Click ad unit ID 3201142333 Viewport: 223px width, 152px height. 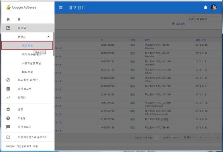pyautogui.click(x=107, y=94)
